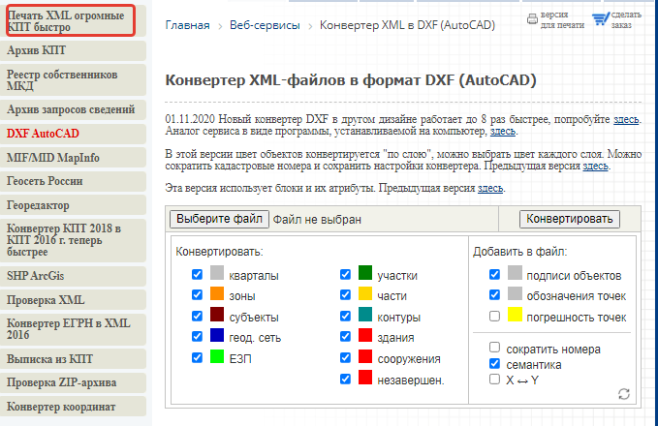Open the blue геод. сеть color swatch
The width and height of the screenshot is (658, 426).
217,335
